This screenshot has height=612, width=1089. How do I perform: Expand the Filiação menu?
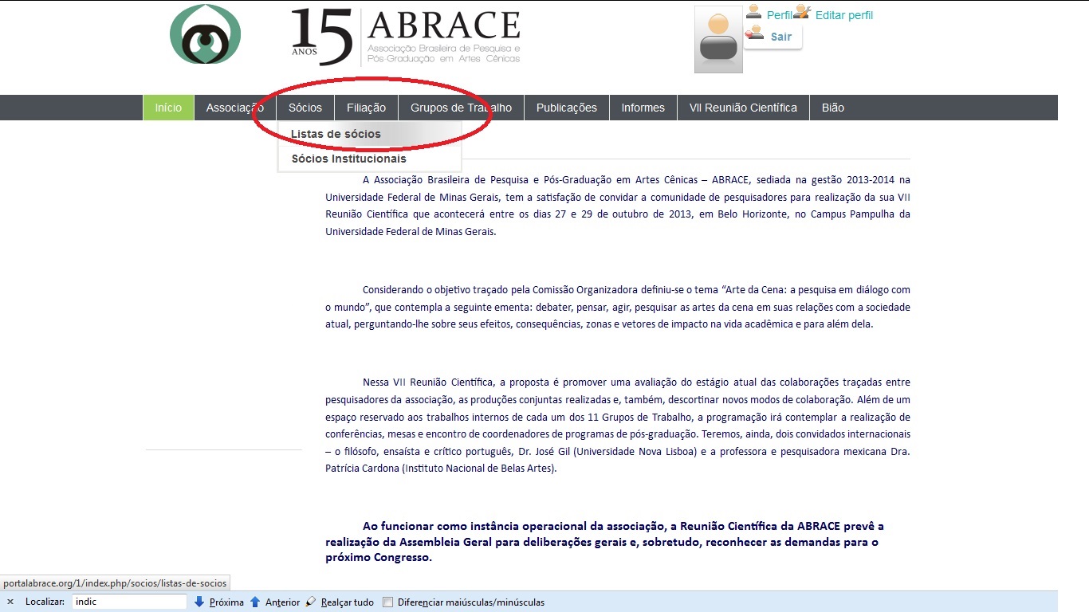[x=366, y=108]
